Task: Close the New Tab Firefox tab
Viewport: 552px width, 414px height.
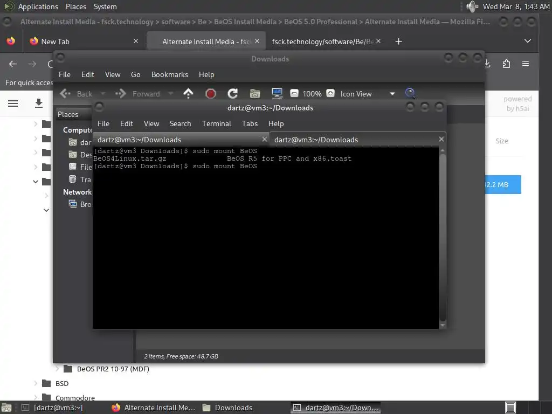Action: click(x=135, y=41)
